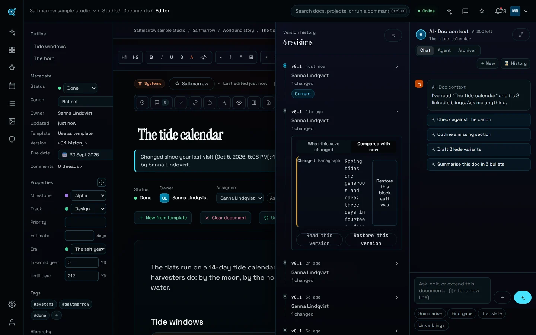The height and width of the screenshot is (335, 536).
Task: Select the What this save changed tab
Action: (x=323, y=147)
